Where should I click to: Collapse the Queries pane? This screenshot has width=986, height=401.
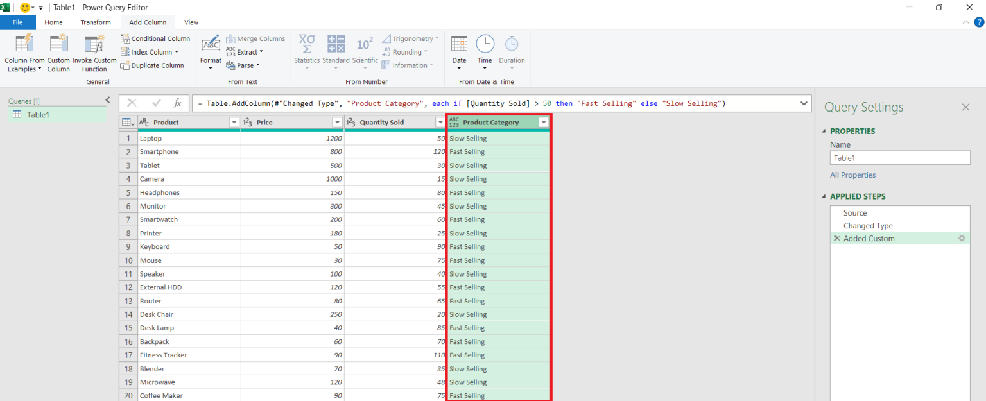pyautogui.click(x=107, y=100)
